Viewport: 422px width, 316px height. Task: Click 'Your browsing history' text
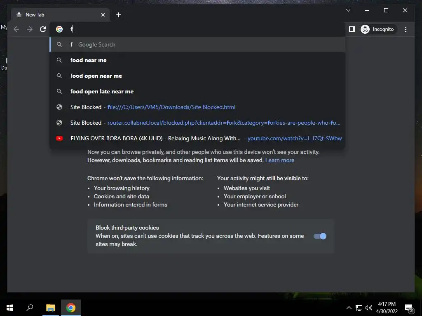(x=122, y=188)
